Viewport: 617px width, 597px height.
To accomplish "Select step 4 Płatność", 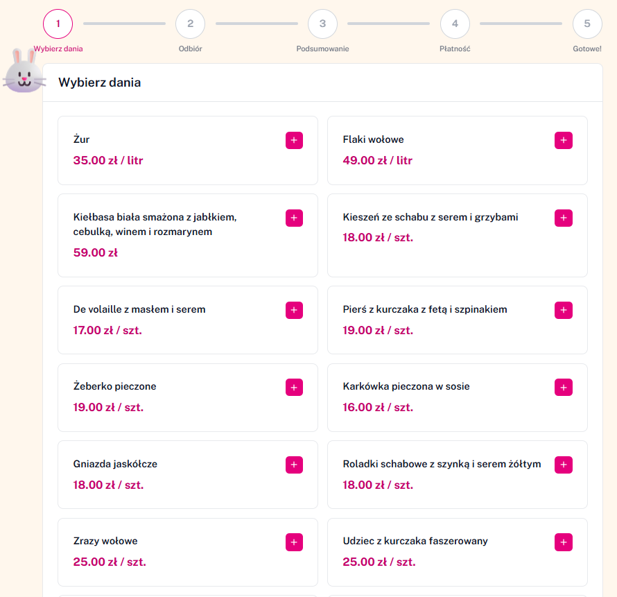I will tap(455, 24).
